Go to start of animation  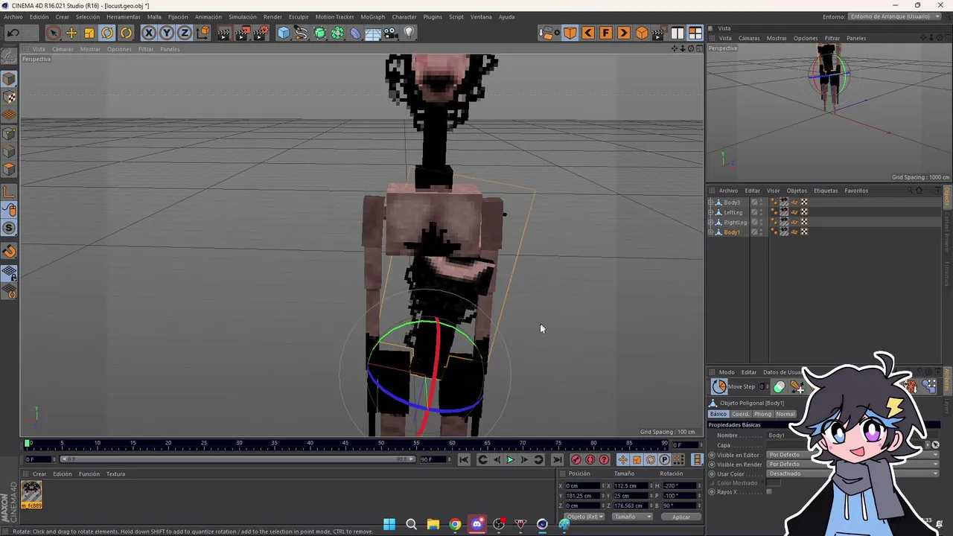[464, 459]
